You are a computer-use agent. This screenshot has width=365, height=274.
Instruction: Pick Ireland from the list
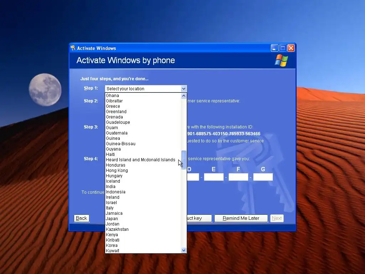(143, 197)
